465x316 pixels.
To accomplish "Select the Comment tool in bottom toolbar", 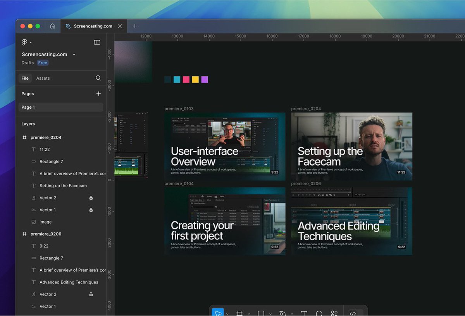I will pos(319,313).
